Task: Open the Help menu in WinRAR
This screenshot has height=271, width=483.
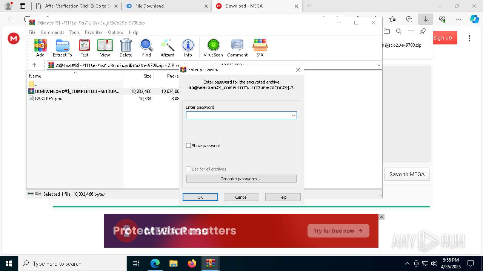Action: [x=134, y=32]
